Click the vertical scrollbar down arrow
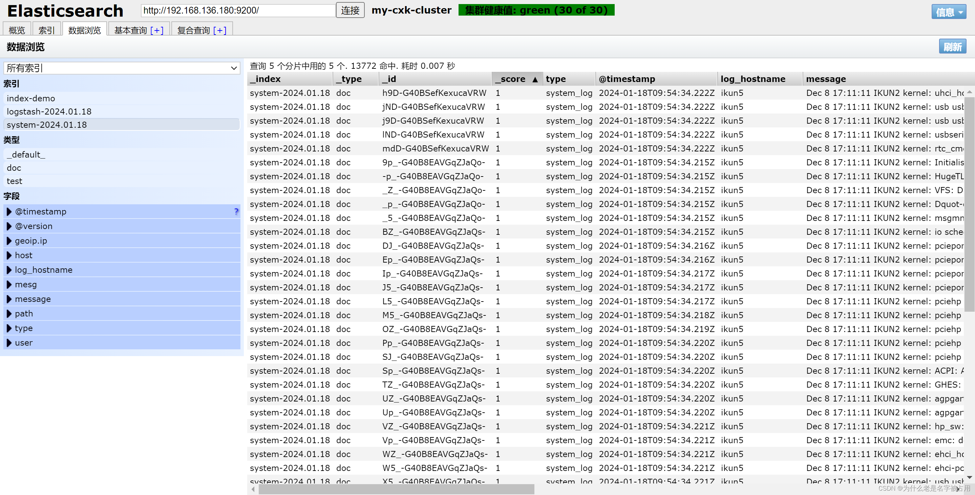The image size is (975, 495). pos(969,477)
